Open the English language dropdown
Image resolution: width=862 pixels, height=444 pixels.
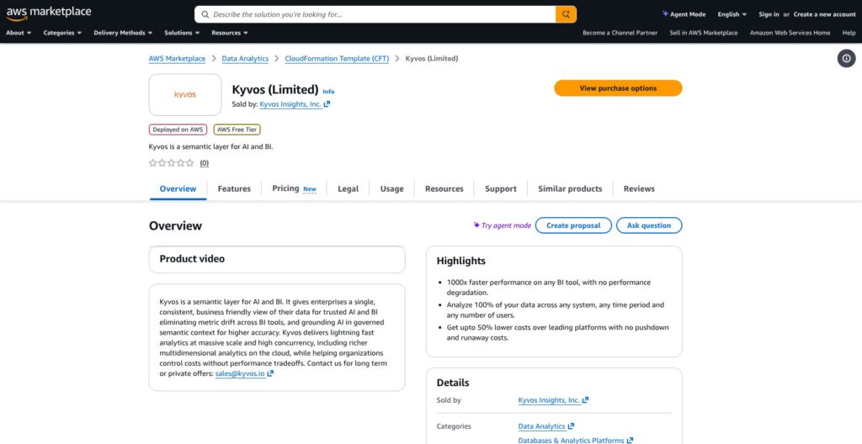click(732, 14)
